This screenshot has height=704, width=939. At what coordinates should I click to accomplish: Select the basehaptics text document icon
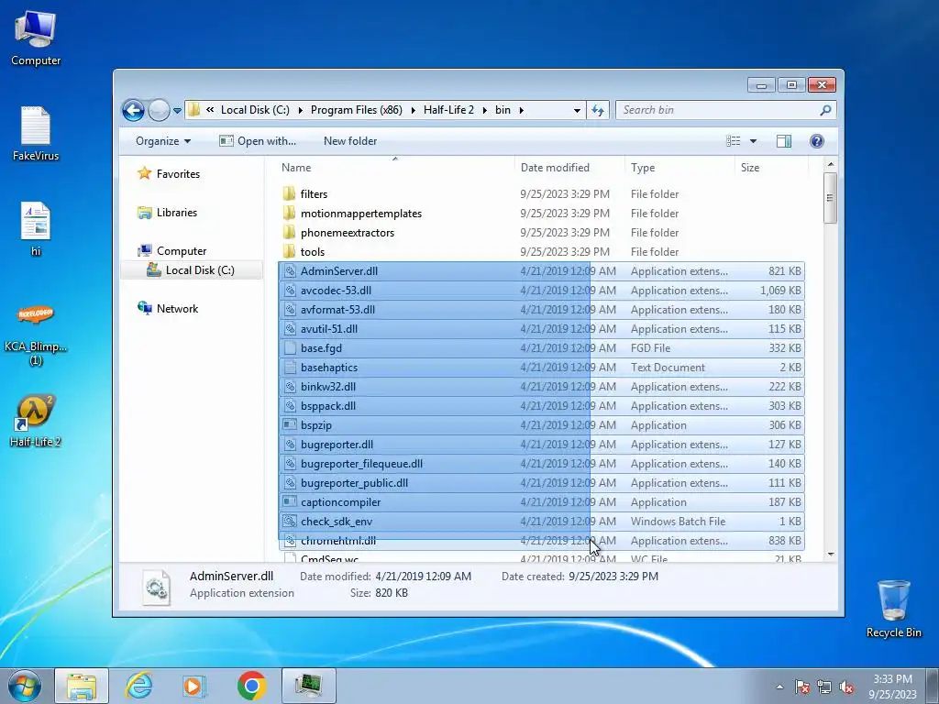pyautogui.click(x=290, y=368)
